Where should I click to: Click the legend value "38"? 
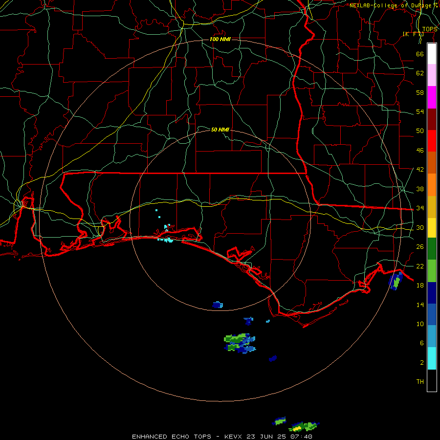click(420, 189)
